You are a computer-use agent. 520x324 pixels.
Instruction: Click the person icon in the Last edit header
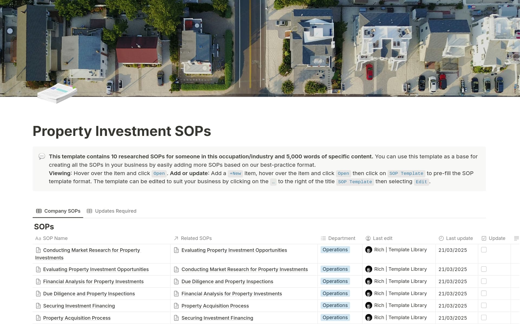368,238
